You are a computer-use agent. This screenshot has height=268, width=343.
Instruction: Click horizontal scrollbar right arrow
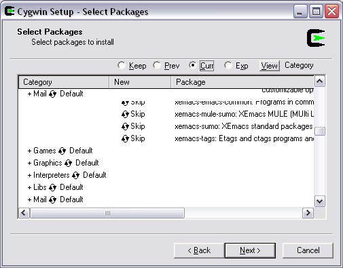tap(308, 213)
